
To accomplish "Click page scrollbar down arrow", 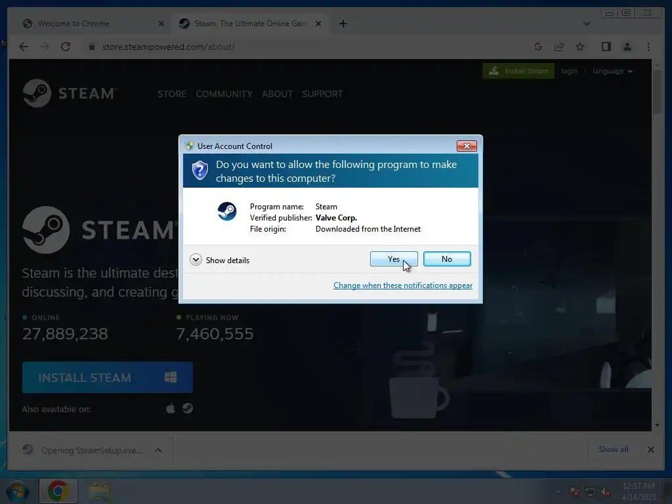I will tap(657, 425).
